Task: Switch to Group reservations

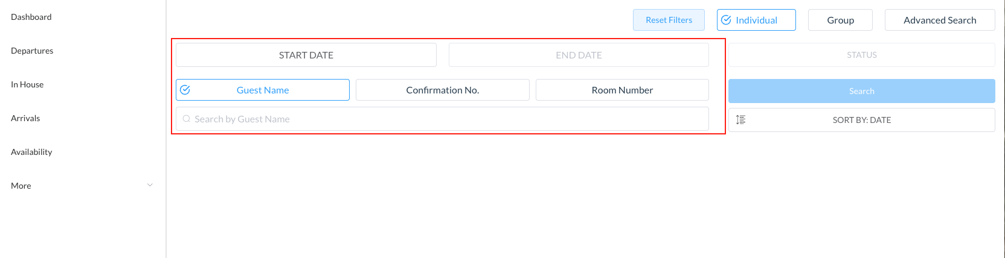Action: [x=840, y=20]
